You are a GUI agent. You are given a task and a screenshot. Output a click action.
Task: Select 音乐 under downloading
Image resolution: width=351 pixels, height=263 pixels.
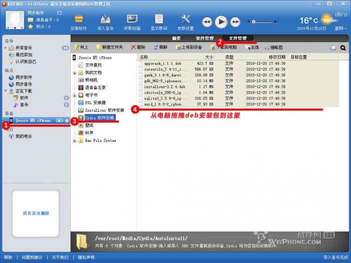coord(24,105)
